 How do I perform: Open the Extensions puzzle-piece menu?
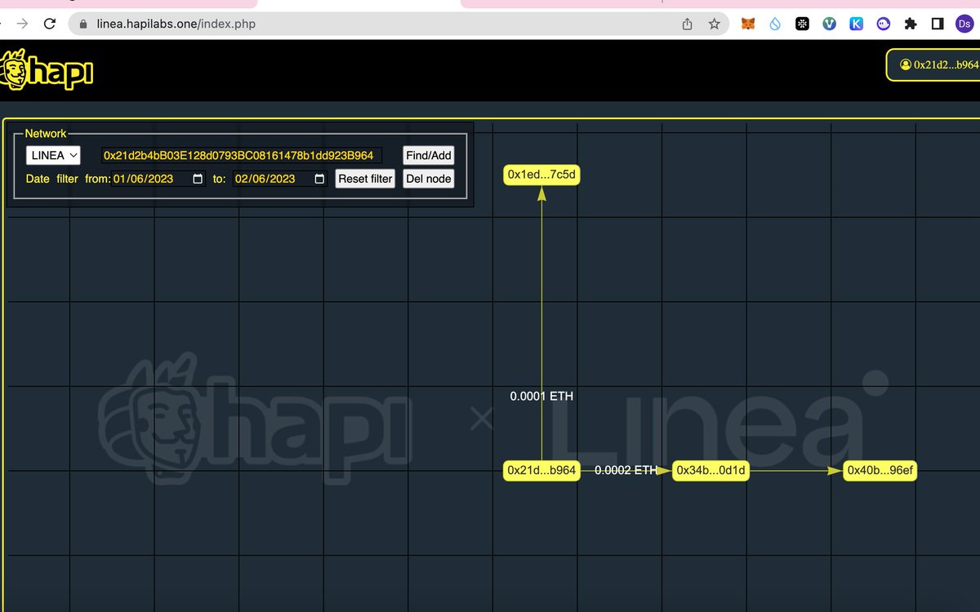(911, 24)
